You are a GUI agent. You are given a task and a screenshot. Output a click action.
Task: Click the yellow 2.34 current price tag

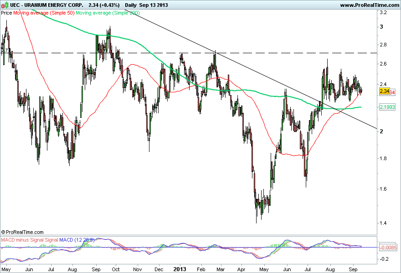click(x=385, y=91)
